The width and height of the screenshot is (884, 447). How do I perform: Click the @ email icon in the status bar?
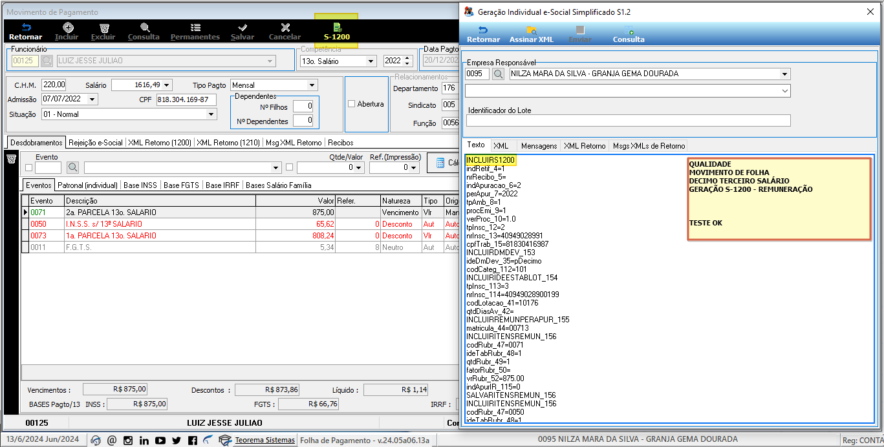pos(111,440)
